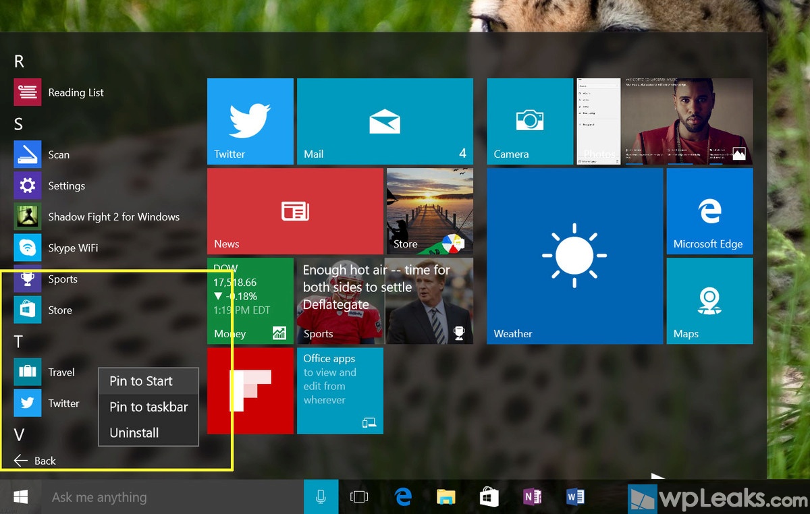Image resolution: width=810 pixels, height=514 pixels.
Task: Click the Skype WiFi label
Action: coord(73,248)
